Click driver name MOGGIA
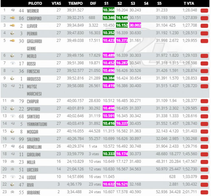The height and width of the screenshot is (196, 211). click(32, 132)
